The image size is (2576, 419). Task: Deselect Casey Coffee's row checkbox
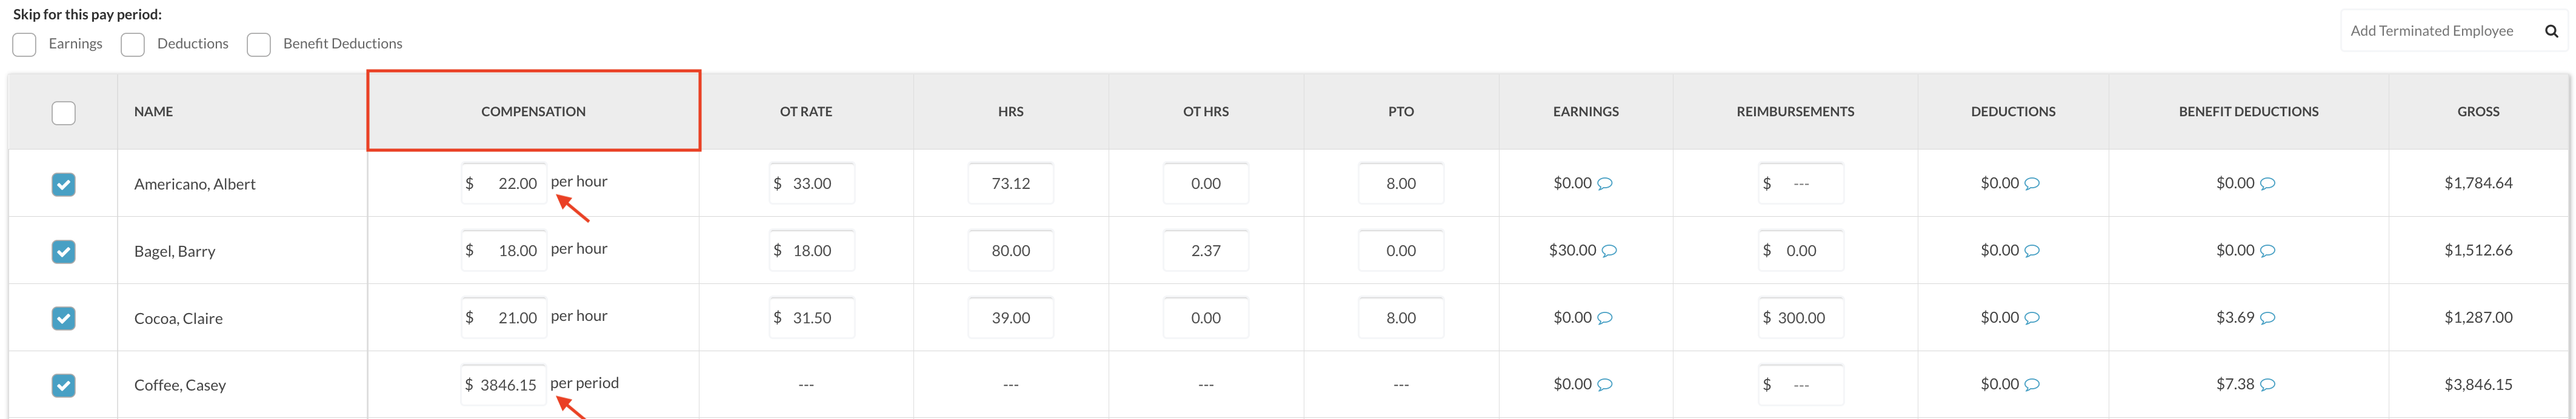[63, 385]
